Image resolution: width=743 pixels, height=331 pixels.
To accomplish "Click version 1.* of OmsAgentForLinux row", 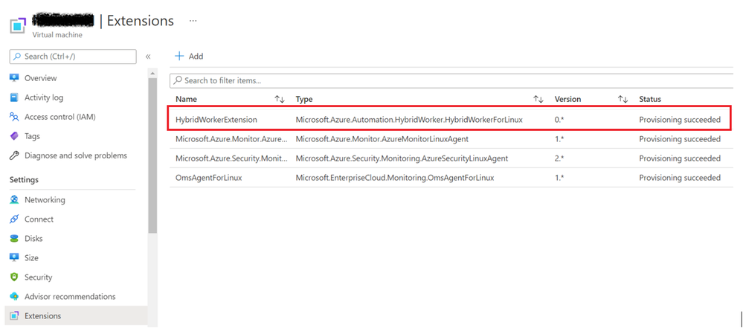I will point(559,178).
